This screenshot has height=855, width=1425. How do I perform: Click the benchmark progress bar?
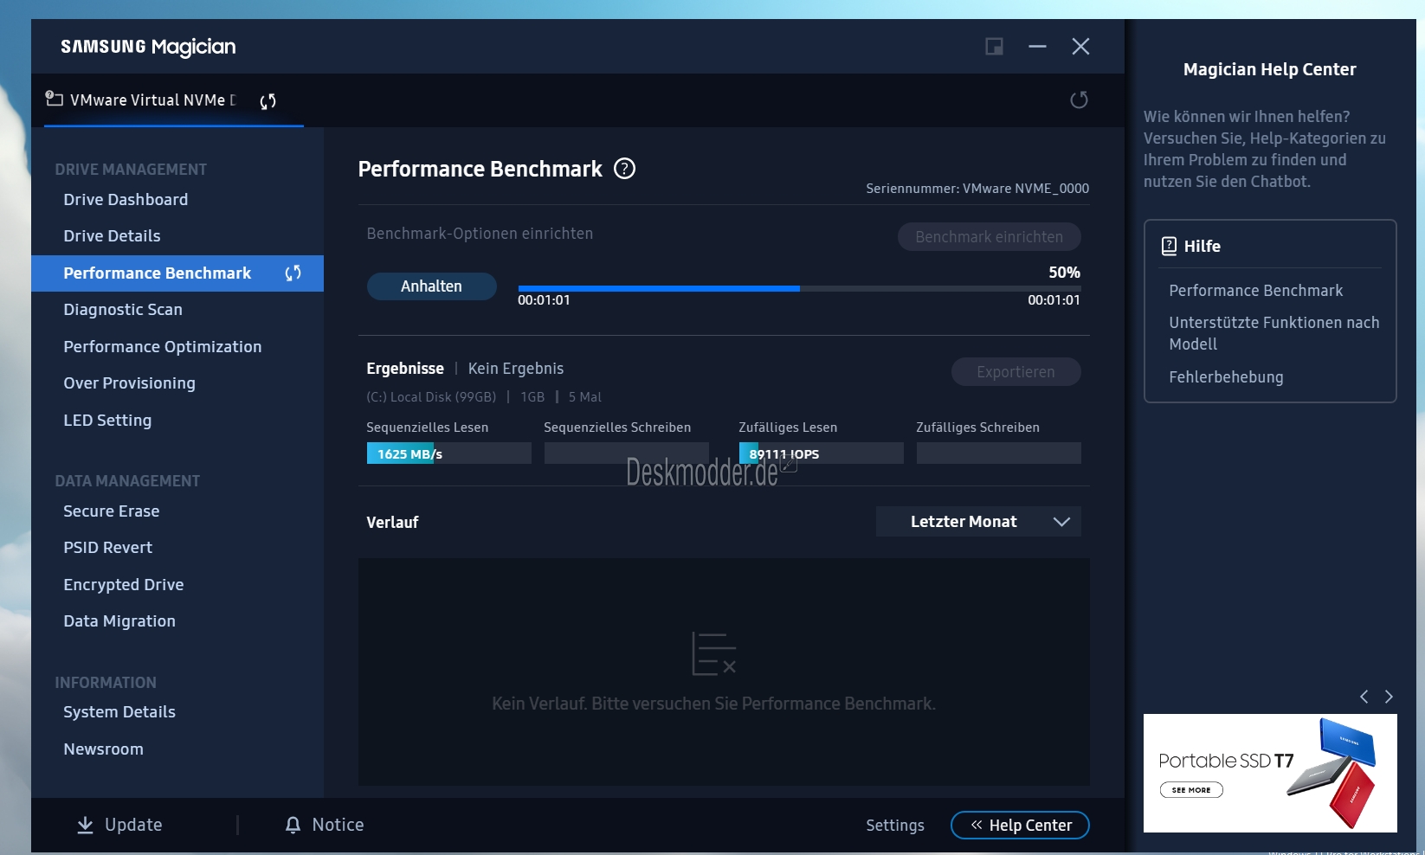[x=799, y=288]
